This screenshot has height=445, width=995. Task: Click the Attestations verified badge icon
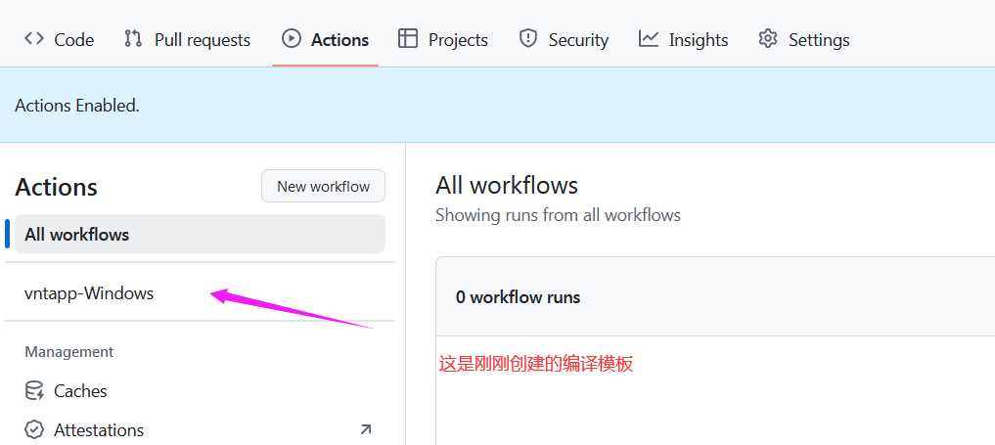pyautogui.click(x=34, y=429)
